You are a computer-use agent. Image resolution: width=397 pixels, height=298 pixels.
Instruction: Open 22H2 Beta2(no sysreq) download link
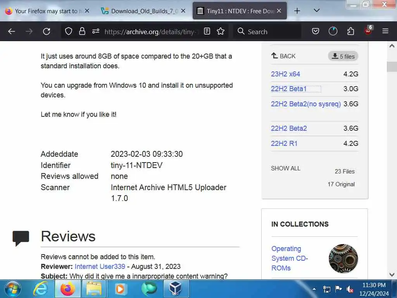point(306,104)
